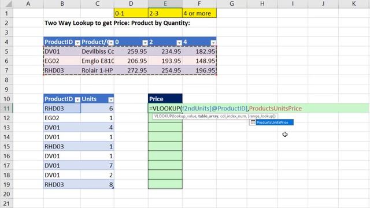The width and height of the screenshot is (370, 208).
Task: Select the Units value 6 in row 11
Action: [x=97, y=109]
